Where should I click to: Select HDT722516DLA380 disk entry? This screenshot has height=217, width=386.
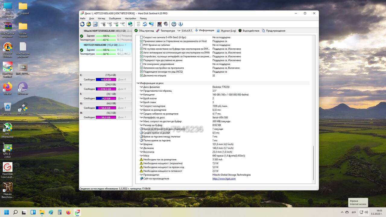click(x=106, y=49)
